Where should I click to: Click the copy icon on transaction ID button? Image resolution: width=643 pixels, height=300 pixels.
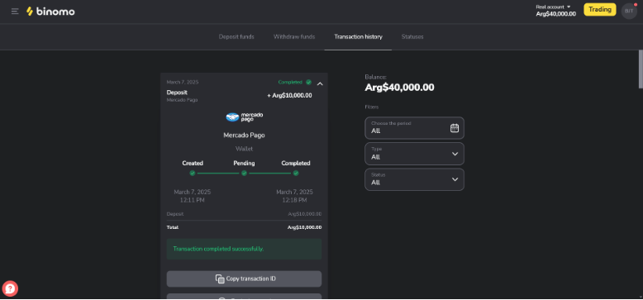(220, 279)
